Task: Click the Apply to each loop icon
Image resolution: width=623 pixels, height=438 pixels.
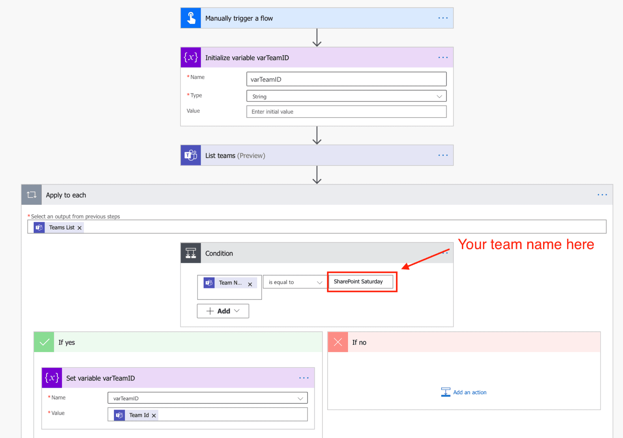Action: (31, 195)
